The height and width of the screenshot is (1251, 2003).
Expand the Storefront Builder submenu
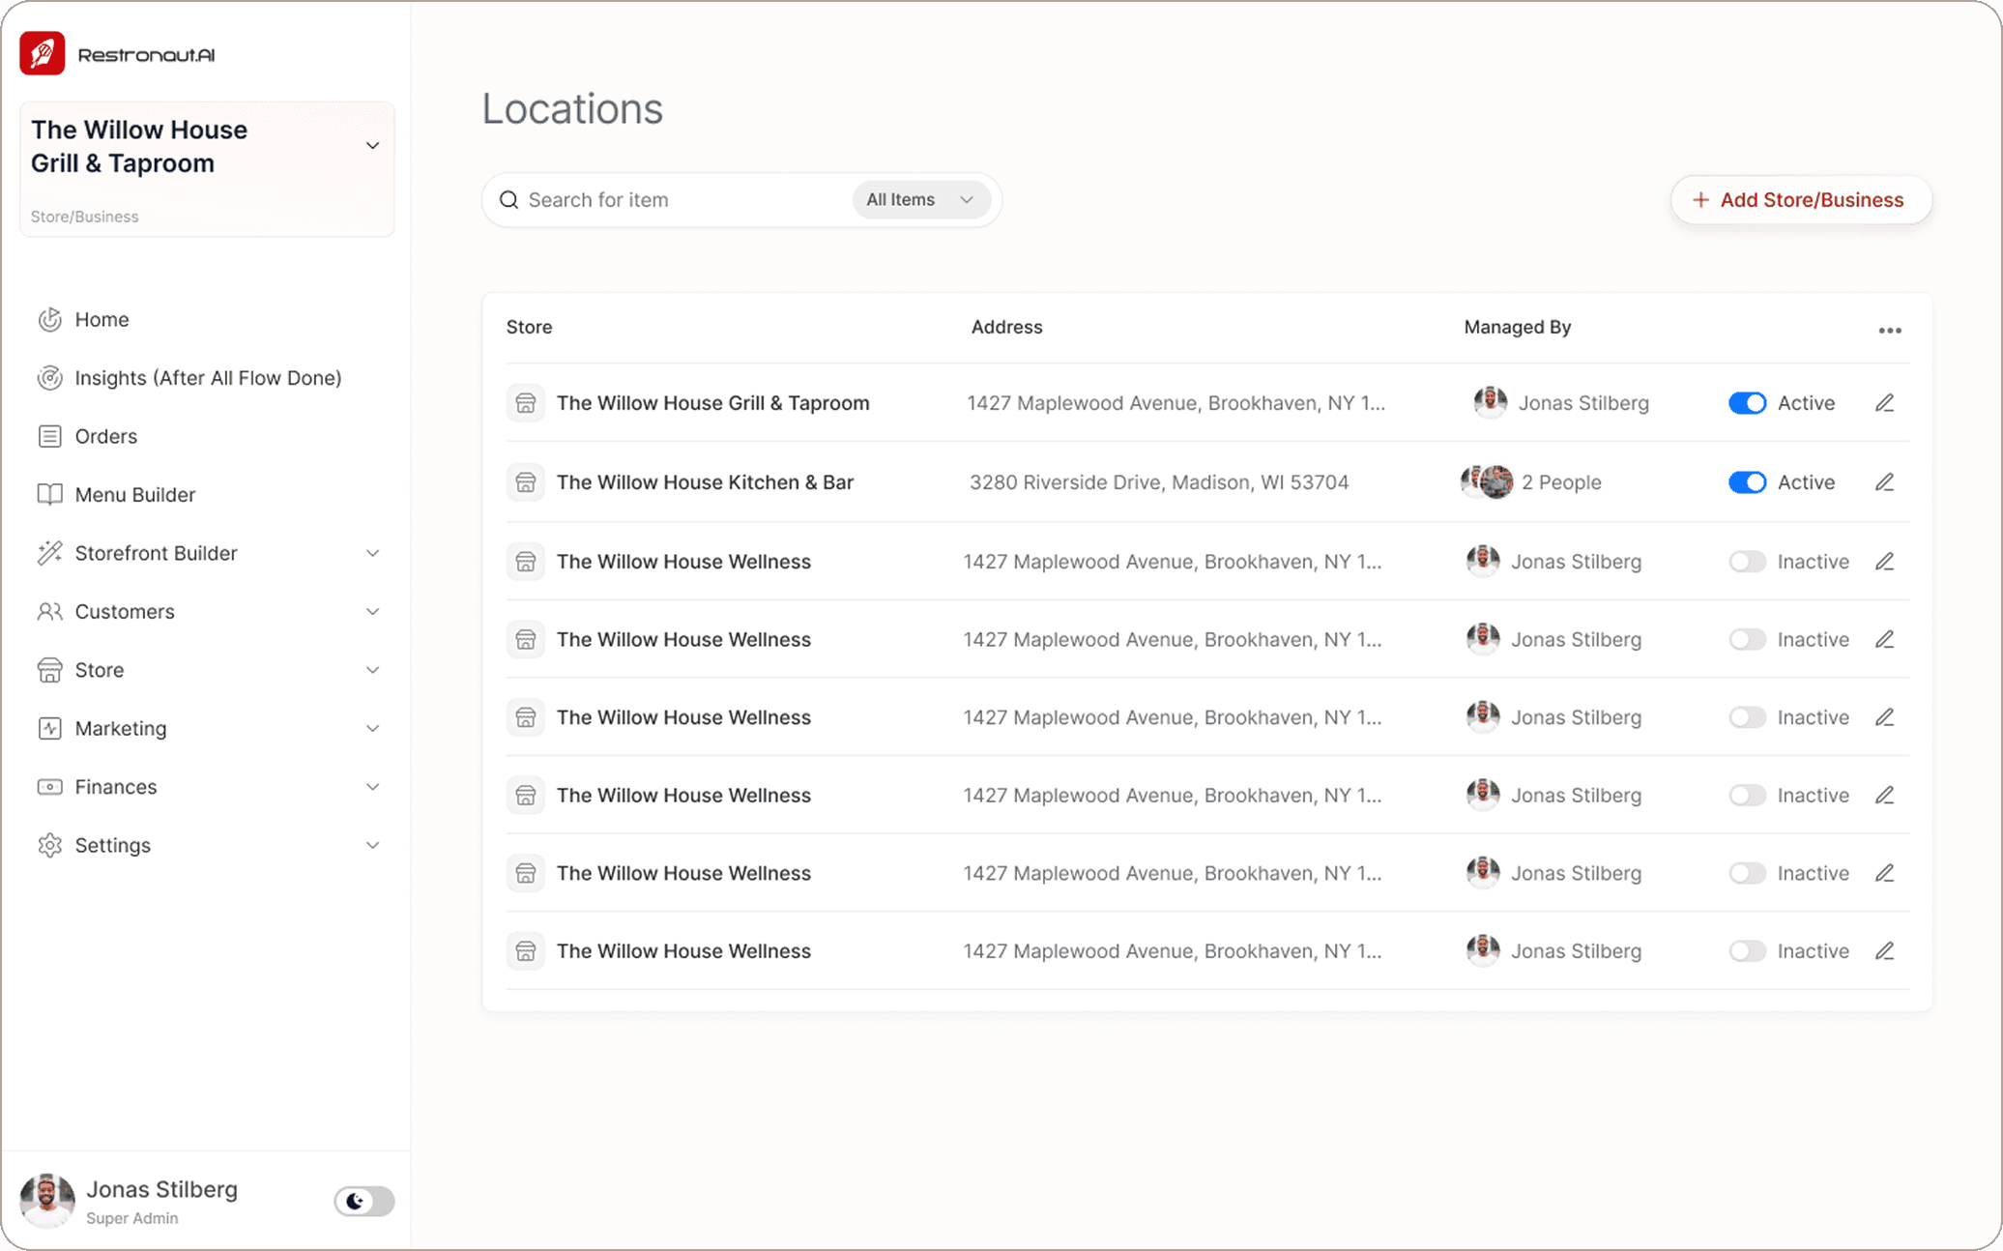(x=372, y=553)
